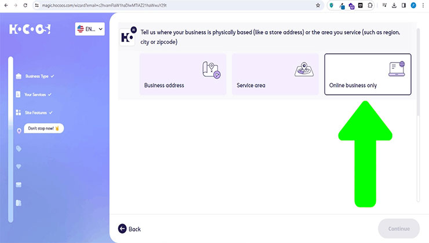Click the wizard progress bar in sidebar
This screenshot has height=243, width=429.
click(10, 139)
